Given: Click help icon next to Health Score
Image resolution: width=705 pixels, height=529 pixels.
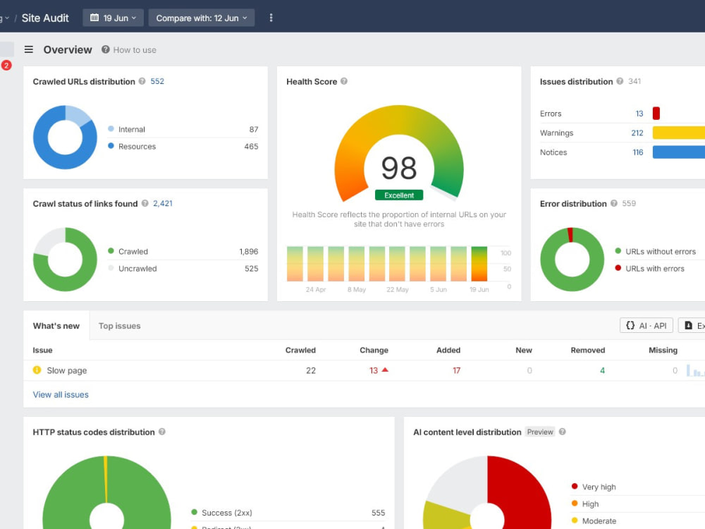Looking at the screenshot, I should 344,81.
